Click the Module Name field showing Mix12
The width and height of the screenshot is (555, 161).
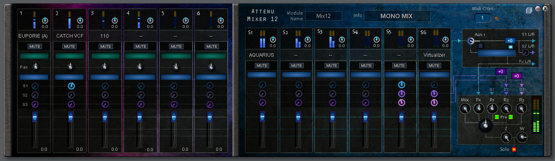(323, 16)
